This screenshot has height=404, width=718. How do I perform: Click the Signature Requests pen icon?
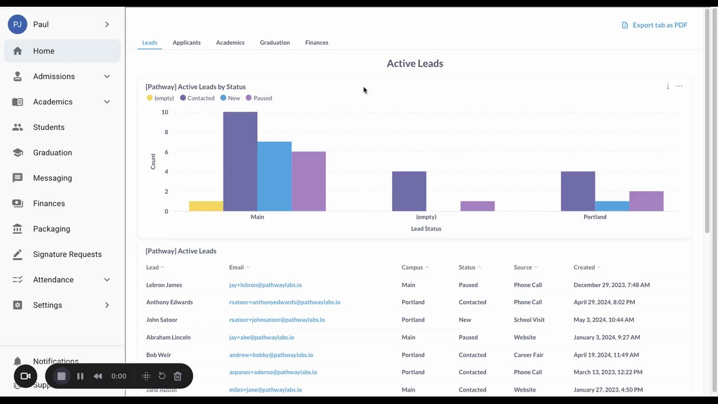pyautogui.click(x=17, y=254)
